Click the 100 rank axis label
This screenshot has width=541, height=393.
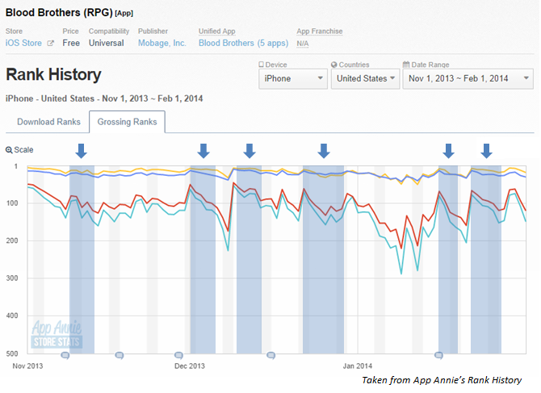click(12, 203)
